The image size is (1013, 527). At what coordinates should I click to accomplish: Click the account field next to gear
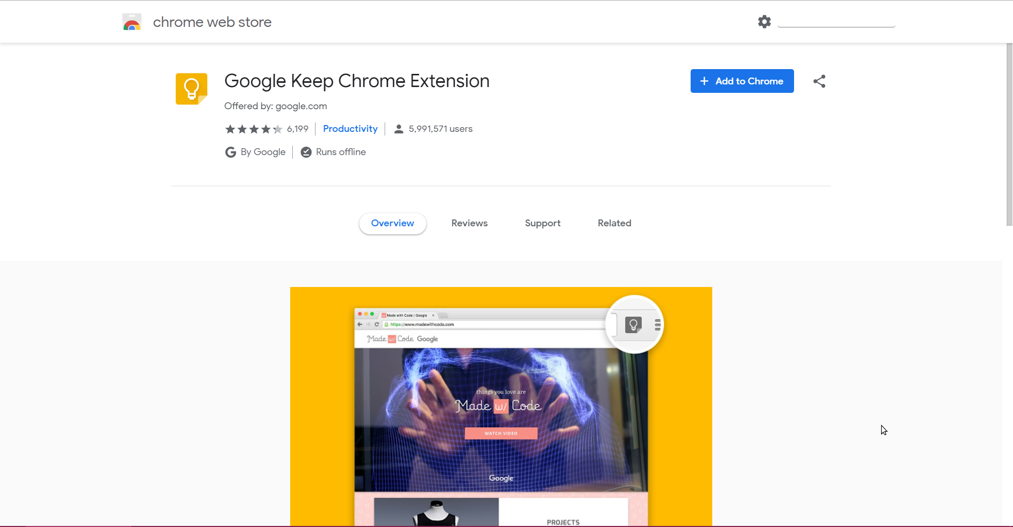(836, 22)
